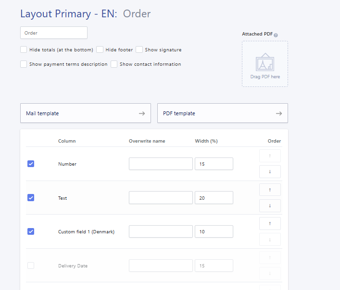Check the Hide footer option
The image size is (340, 290).
point(100,49)
